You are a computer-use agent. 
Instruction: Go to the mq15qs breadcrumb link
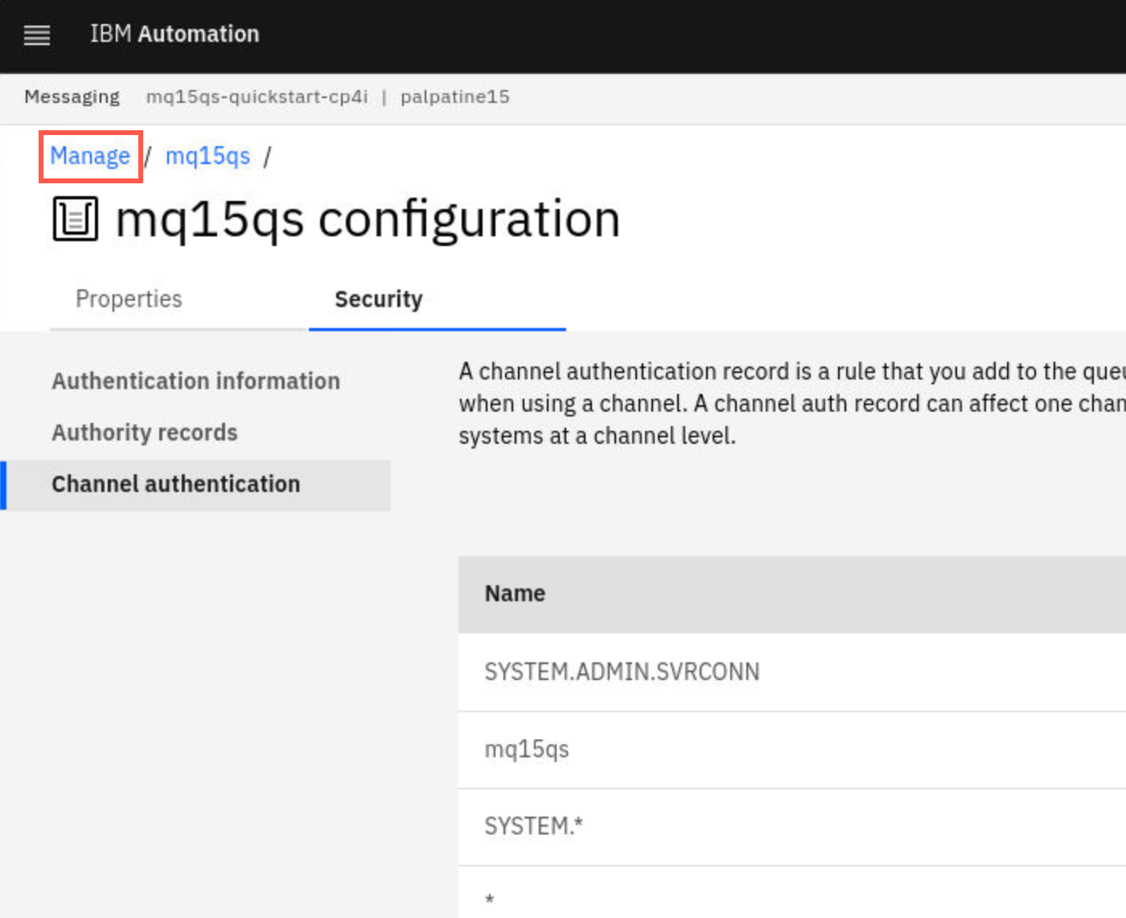click(x=208, y=156)
